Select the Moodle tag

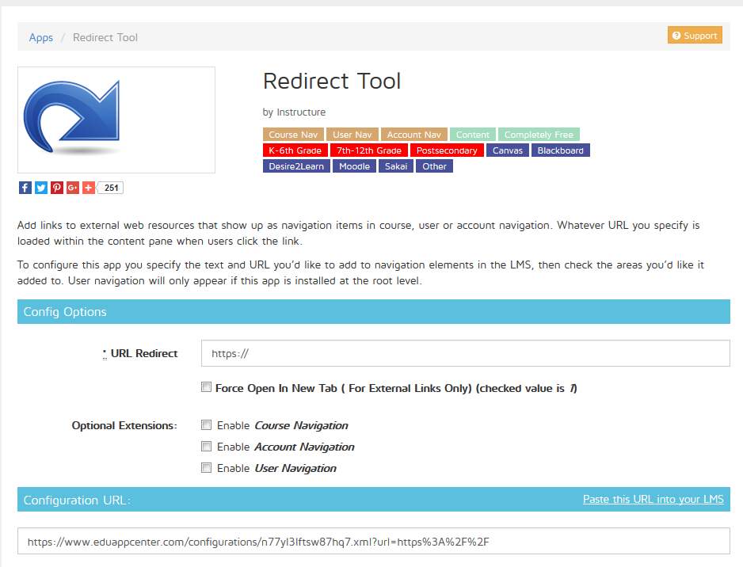354,166
